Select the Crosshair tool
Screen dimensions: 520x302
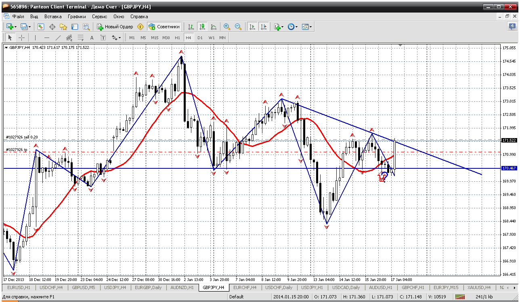click(21, 38)
